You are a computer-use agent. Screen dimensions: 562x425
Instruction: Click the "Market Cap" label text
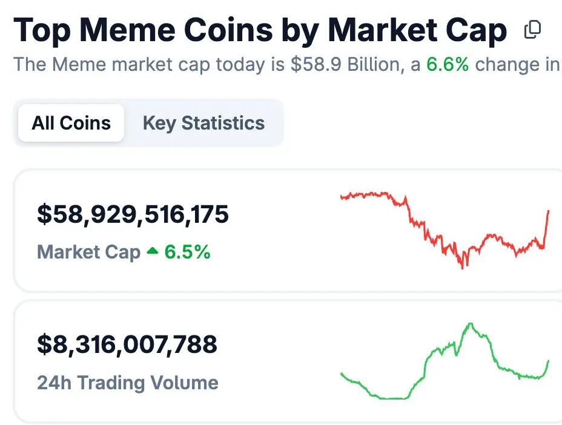point(89,252)
